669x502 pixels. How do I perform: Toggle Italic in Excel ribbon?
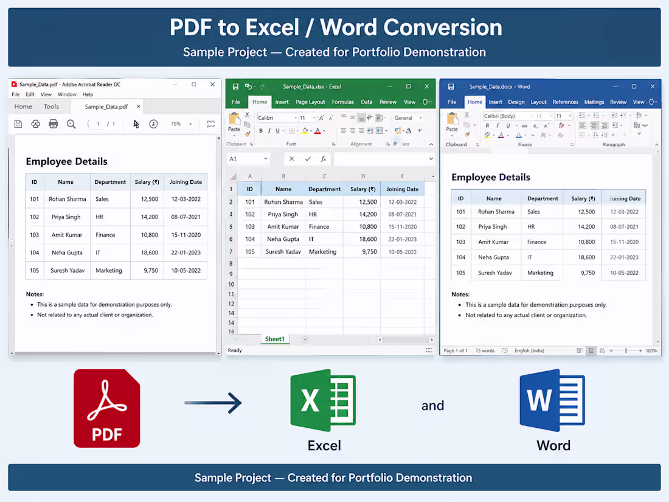pyautogui.click(x=269, y=131)
